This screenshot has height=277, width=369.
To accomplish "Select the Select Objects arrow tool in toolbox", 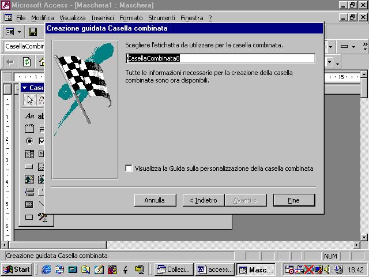I will (29, 100).
